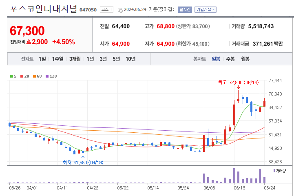The height and width of the screenshot is (196, 294).
Task: Click the 상한가 83,700 text
Action: coord(193,26)
